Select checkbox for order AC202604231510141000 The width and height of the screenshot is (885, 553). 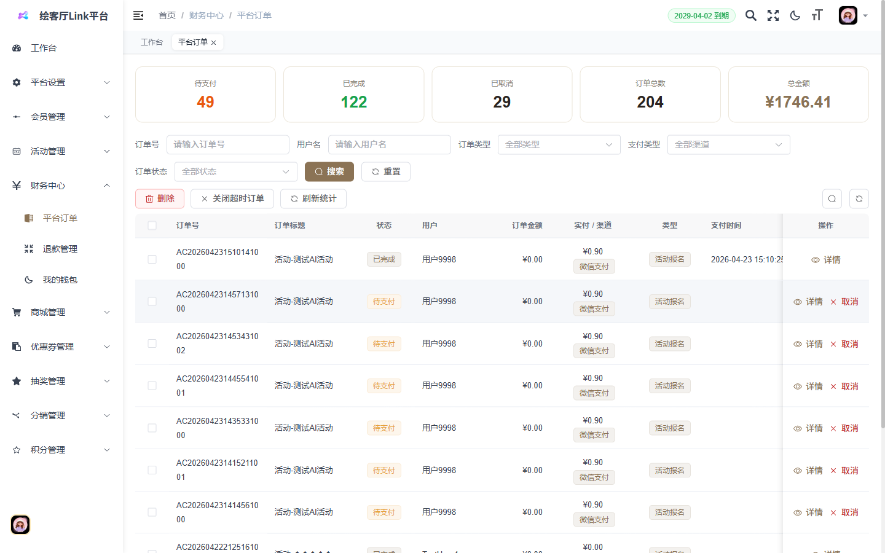coord(152,259)
